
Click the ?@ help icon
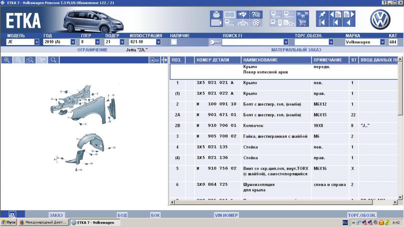256,14
